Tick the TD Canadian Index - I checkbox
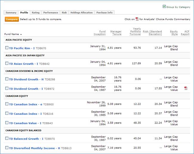The image size is (194, 154). [7, 113]
